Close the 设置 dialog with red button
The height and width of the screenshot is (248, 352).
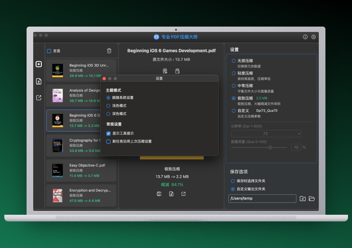[x=104, y=79]
